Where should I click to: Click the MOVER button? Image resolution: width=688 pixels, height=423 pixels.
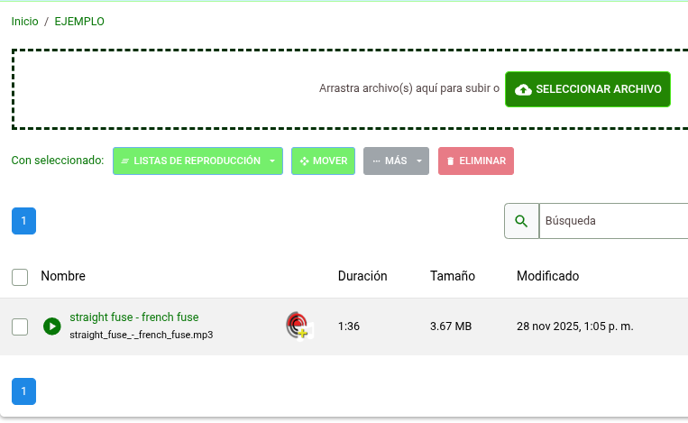click(323, 161)
